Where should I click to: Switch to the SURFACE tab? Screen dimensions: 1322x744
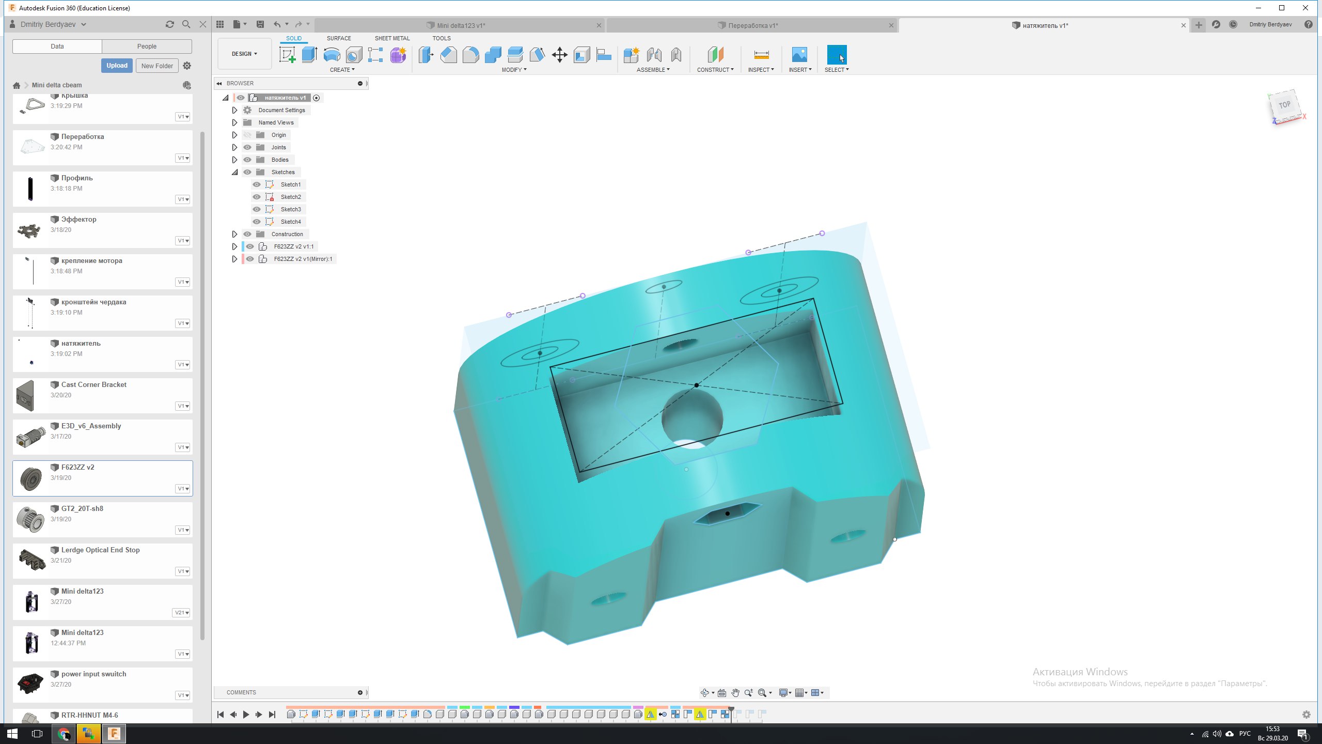pyautogui.click(x=339, y=38)
